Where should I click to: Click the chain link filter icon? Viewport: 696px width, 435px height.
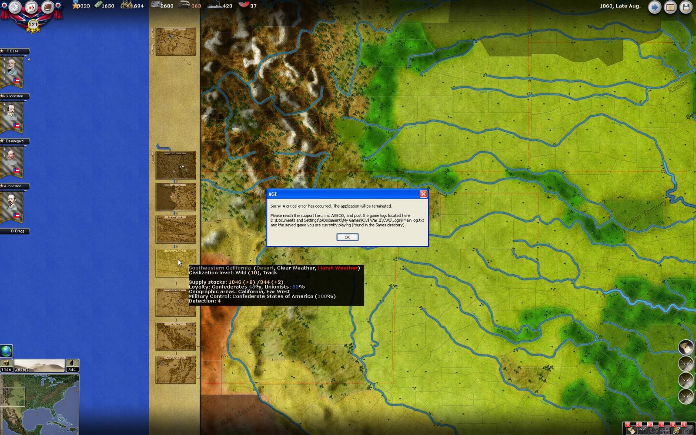(x=676, y=430)
